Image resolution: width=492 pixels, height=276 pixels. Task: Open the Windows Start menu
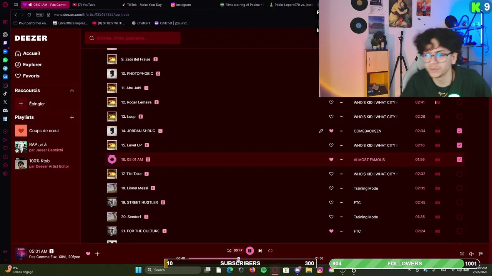point(138,270)
